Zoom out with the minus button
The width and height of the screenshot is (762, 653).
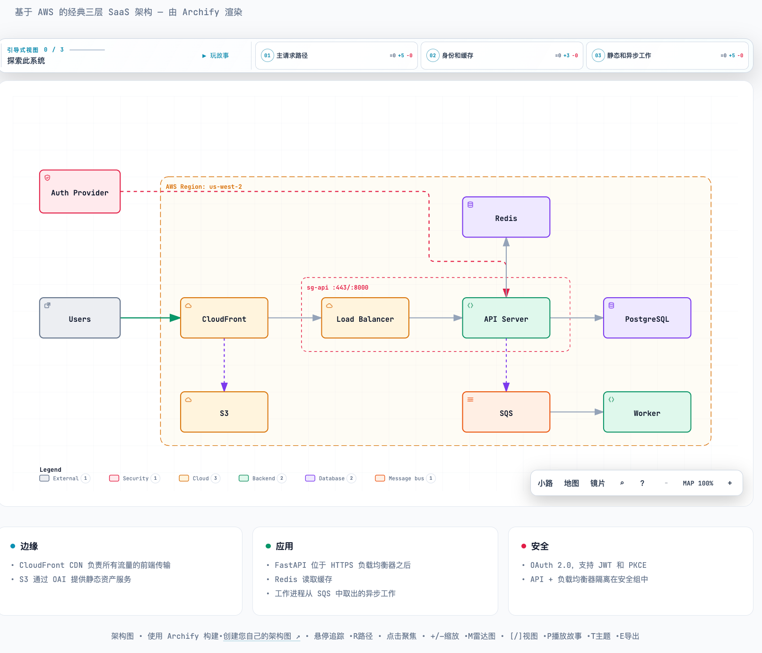point(666,483)
